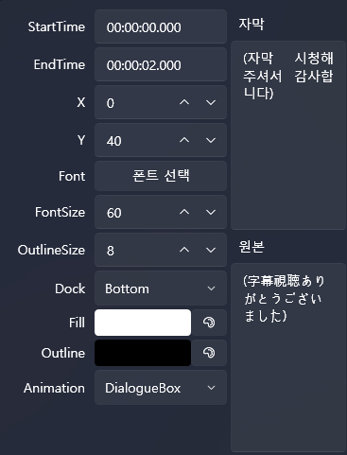Focus the EndTime input field
The width and height of the screenshot is (347, 455).
point(161,64)
